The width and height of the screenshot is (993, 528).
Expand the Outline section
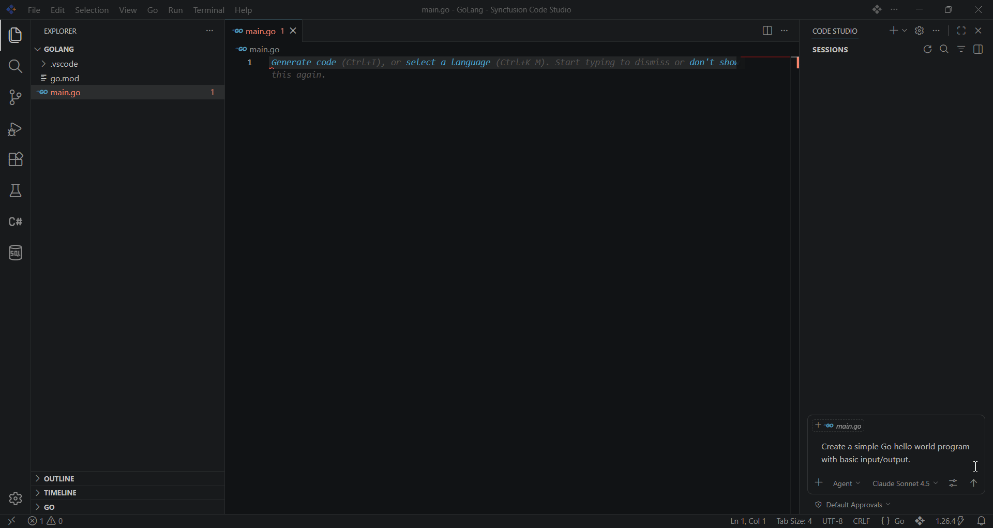(x=128, y=479)
